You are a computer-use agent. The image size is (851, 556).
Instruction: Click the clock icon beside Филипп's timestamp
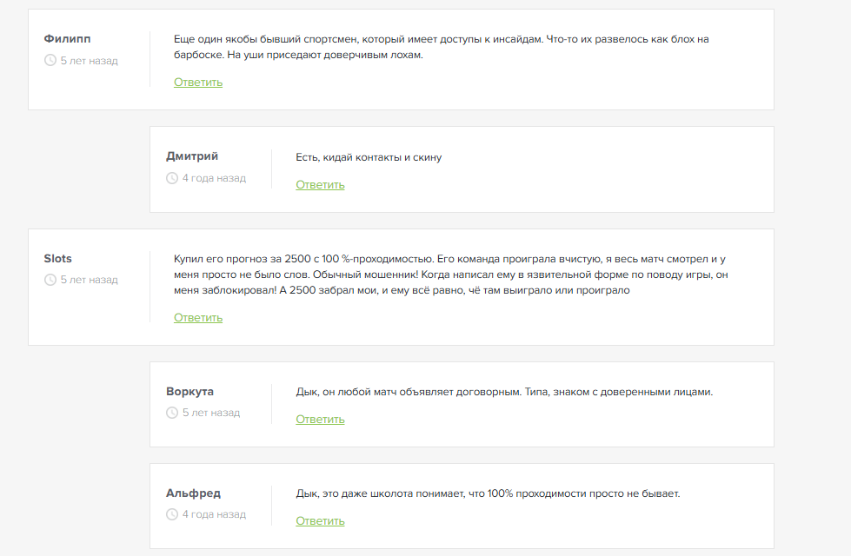point(50,61)
